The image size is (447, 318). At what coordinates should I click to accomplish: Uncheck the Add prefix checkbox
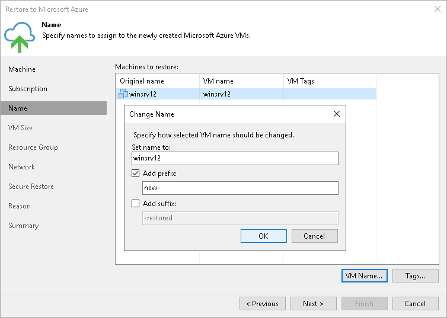tap(135, 174)
